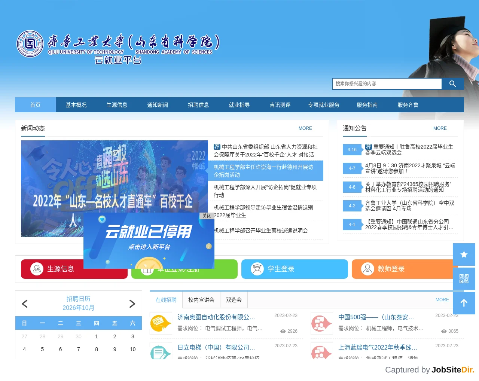The height and width of the screenshot is (381, 479).
Task: Open the 上海蓝瑞电气2022年秋季 listing
Action: click(x=378, y=348)
